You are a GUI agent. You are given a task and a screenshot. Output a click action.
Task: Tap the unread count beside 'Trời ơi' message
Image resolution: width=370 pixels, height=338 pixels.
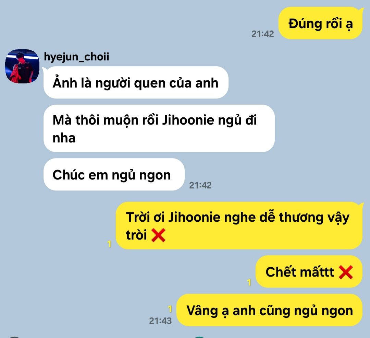109,244
